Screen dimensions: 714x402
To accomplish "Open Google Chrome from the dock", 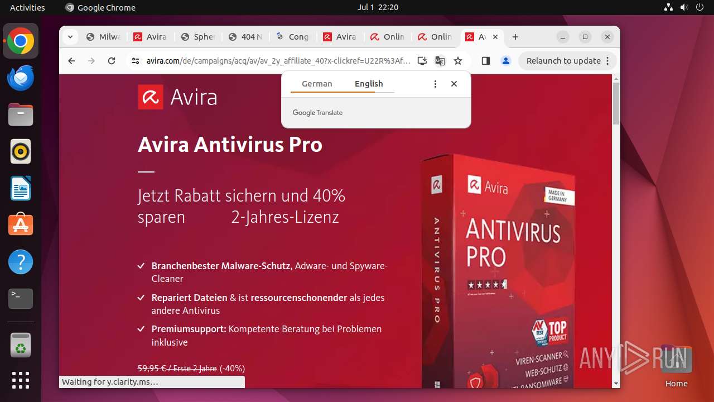I will pyautogui.click(x=21, y=41).
